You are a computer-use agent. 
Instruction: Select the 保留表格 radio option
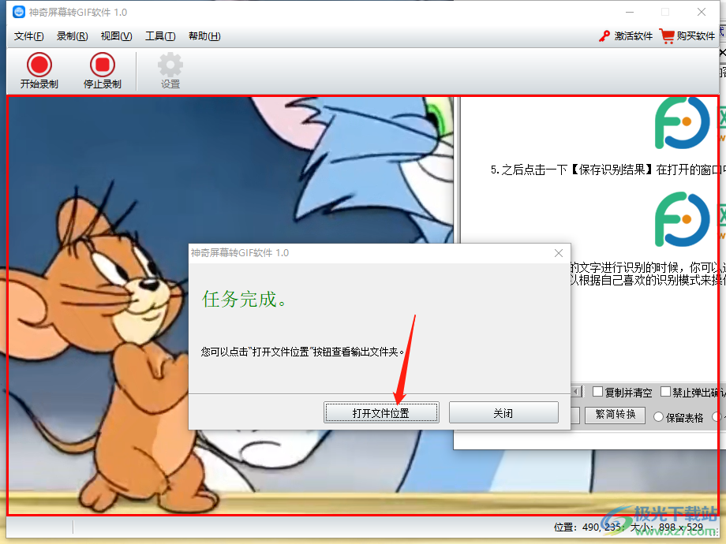pos(658,417)
